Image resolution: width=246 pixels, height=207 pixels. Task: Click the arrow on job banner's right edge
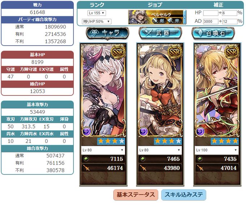[x=185, y=17]
